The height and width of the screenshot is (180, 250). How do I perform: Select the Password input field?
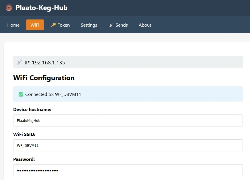(128, 170)
